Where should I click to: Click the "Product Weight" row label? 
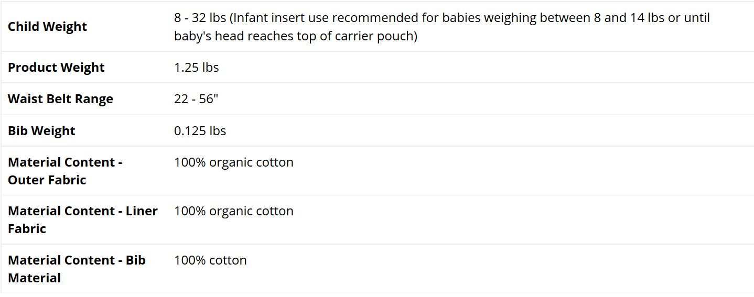click(56, 68)
